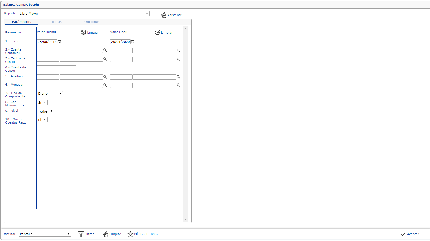Switch to the Parámetros tab
This screenshot has width=430, height=241.
coord(21,22)
